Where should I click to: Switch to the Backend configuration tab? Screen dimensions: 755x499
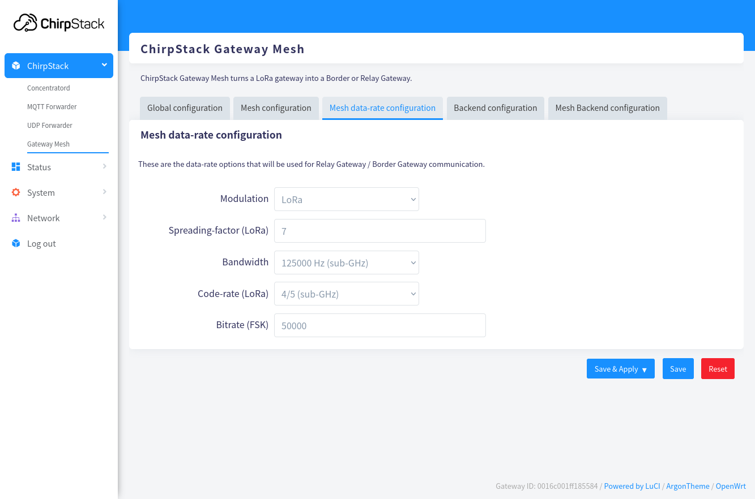coord(496,108)
